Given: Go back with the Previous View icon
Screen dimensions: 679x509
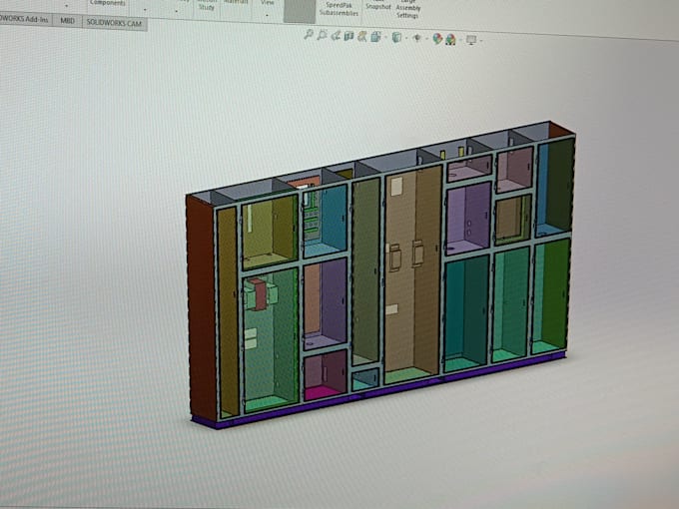Looking at the screenshot, I should pyautogui.click(x=336, y=36).
